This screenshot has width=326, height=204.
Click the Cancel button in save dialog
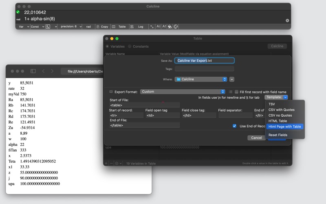pyautogui.click(x=256, y=138)
